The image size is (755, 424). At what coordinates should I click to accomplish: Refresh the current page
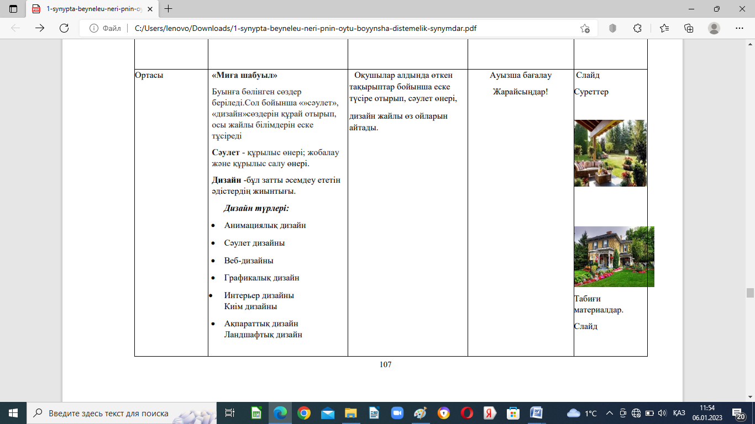click(x=64, y=28)
